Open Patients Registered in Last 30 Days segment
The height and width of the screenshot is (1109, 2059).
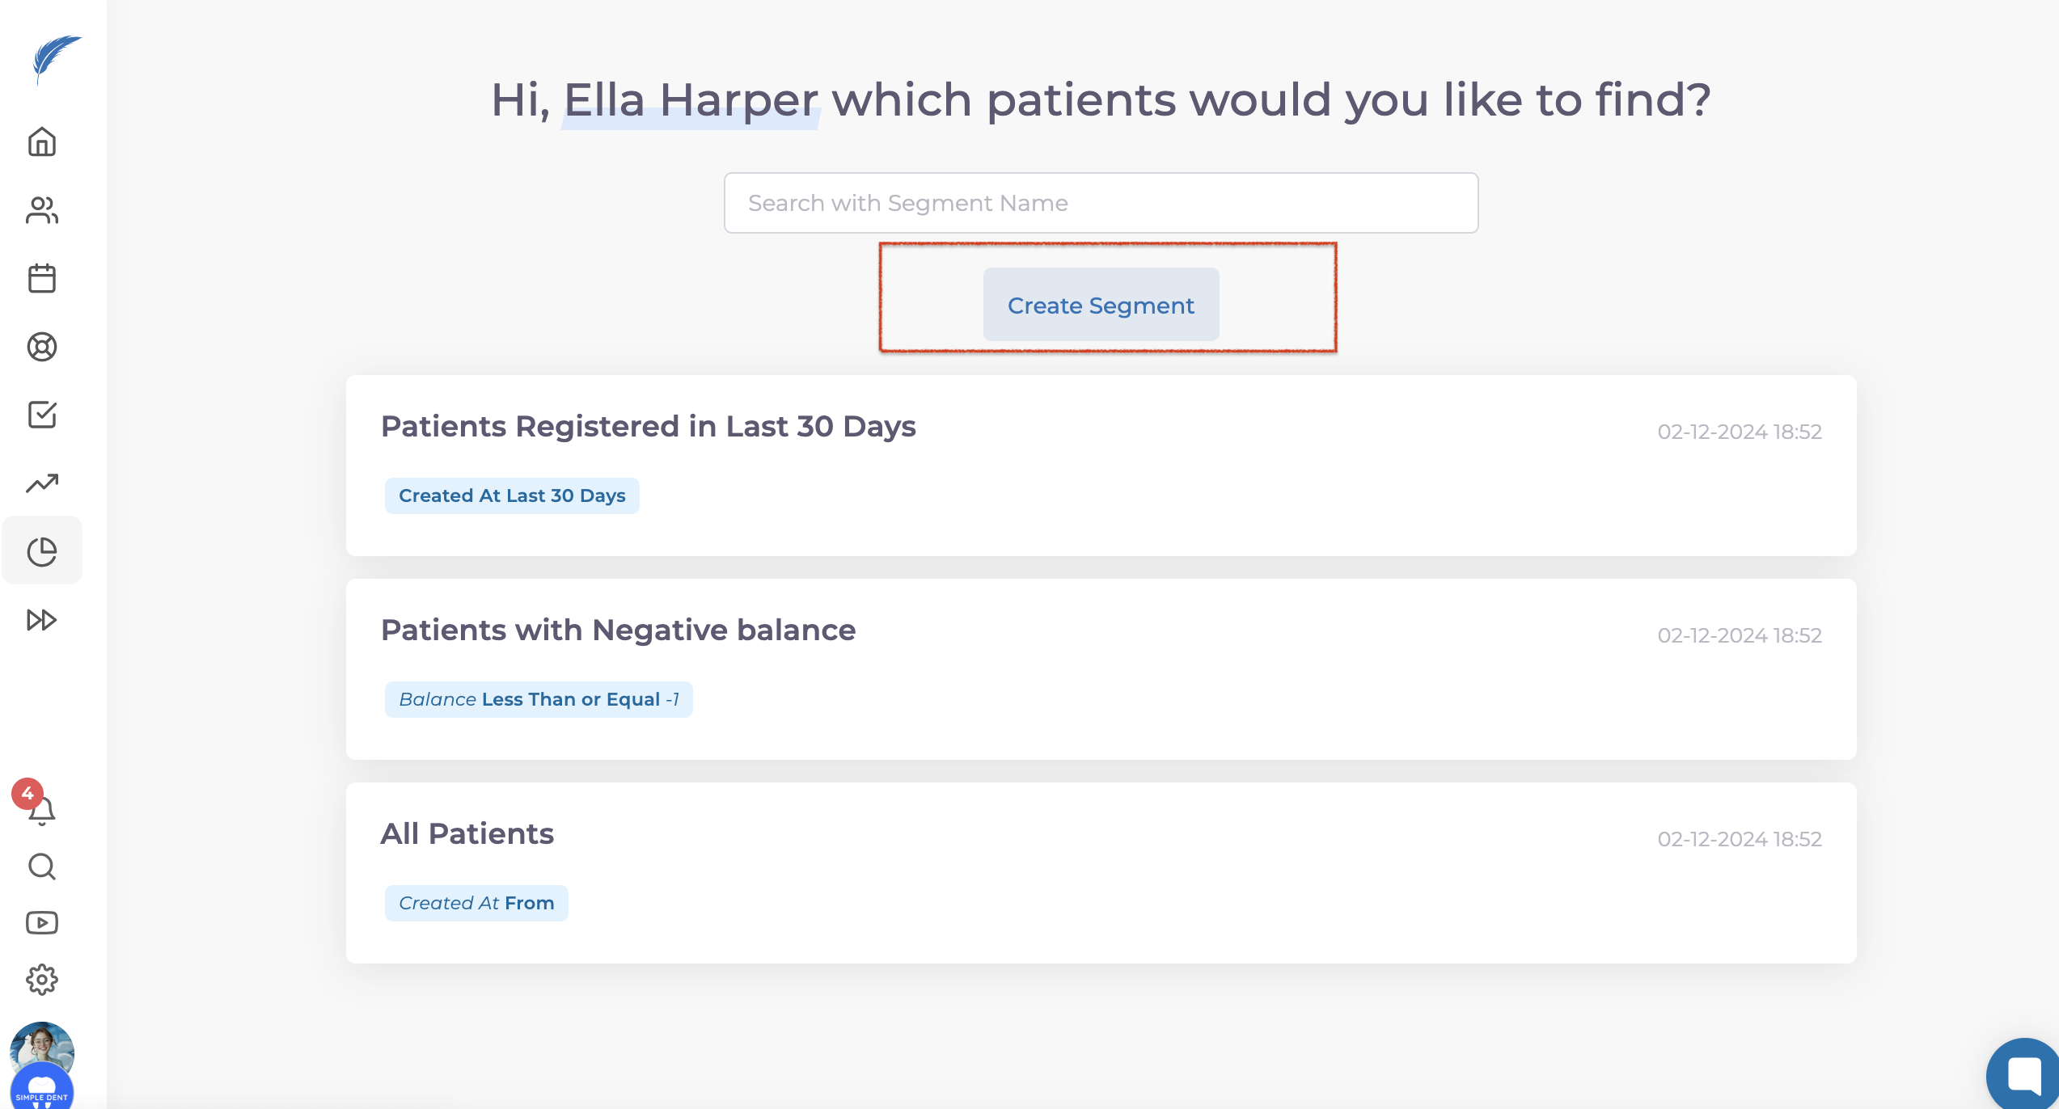coord(648,427)
